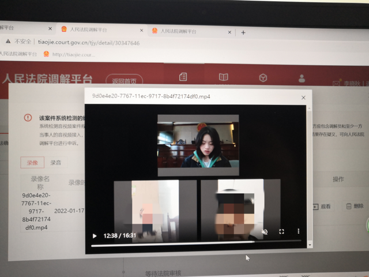Enter fullscreen video mode
The width and height of the screenshot is (369, 277).
281,231
